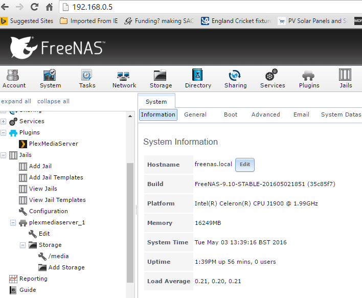The width and height of the screenshot is (362, 298).
Task: Click the address bar showing 192.168.0.5
Action: [x=210, y=7]
